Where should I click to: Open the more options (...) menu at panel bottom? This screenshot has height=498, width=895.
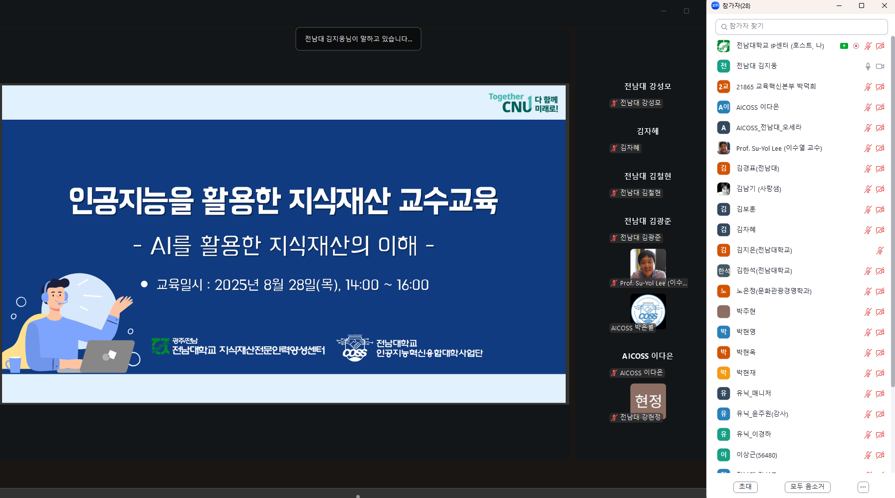click(863, 487)
